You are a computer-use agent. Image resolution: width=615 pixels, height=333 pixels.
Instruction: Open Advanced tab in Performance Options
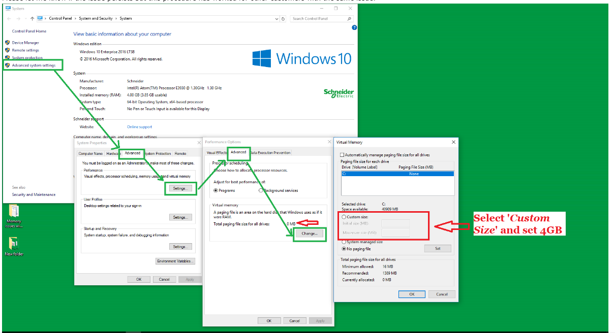coord(238,152)
